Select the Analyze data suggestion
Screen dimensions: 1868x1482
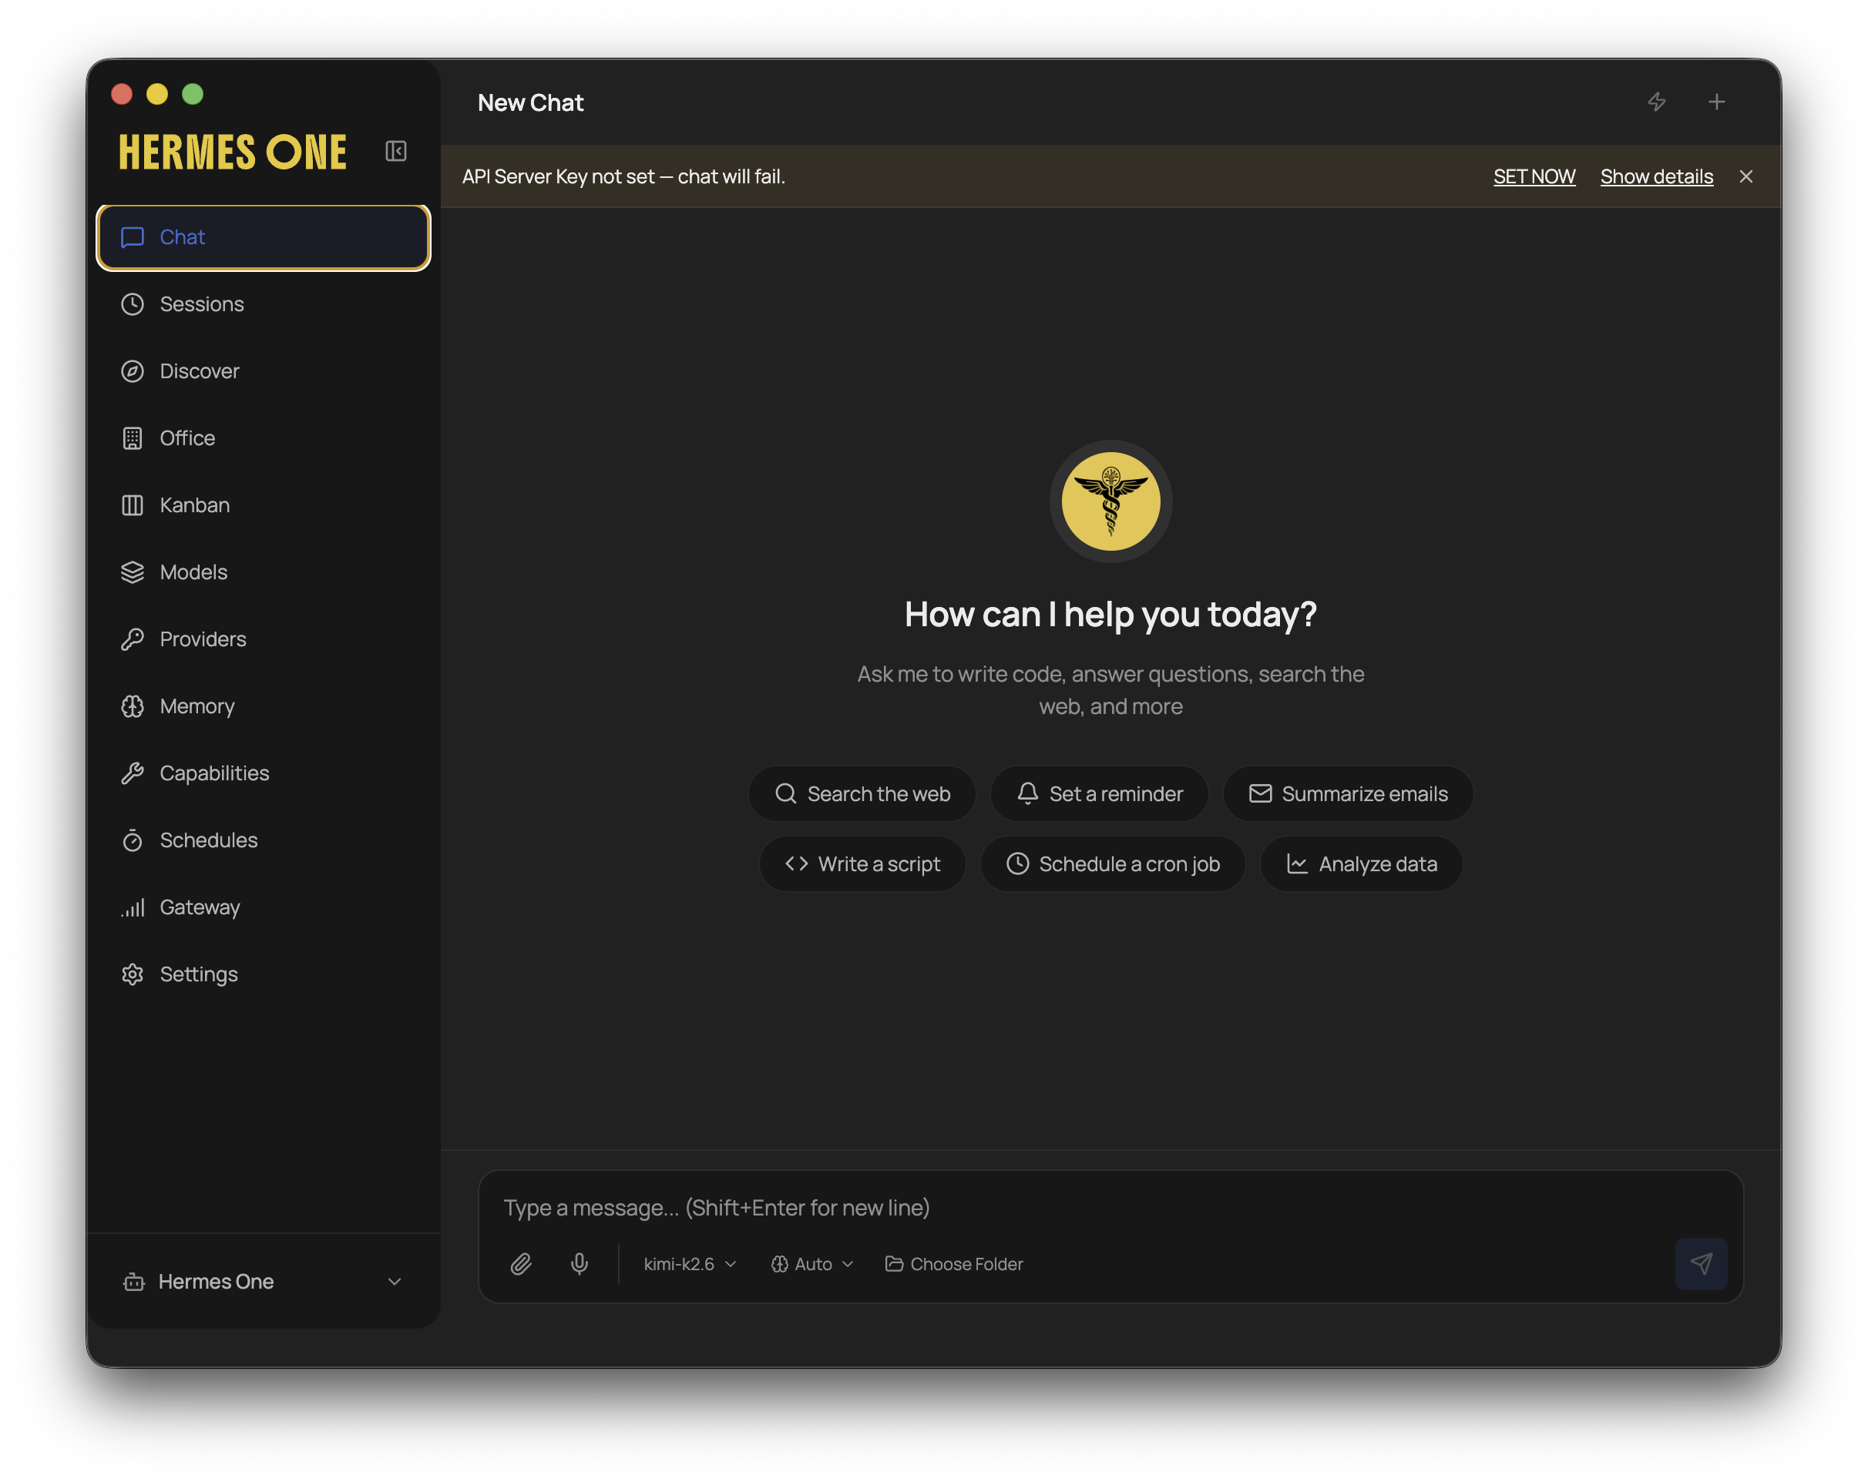tap(1361, 864)
